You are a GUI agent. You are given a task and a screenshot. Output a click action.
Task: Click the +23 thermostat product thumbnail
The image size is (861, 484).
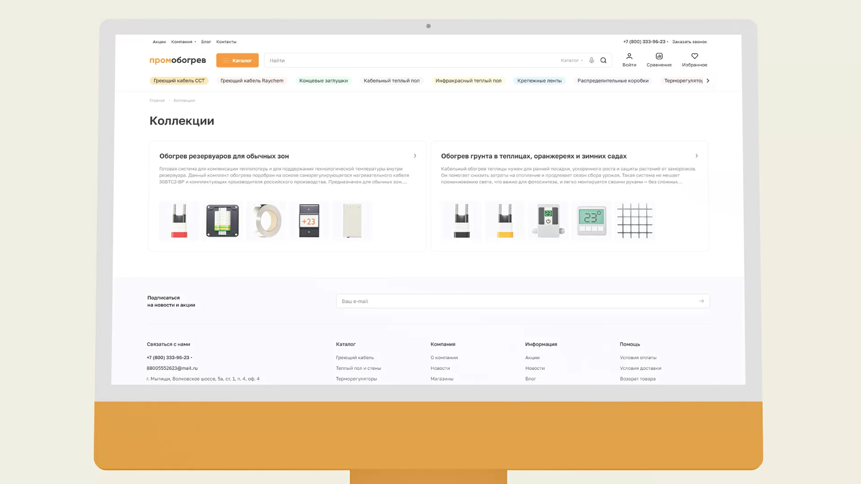tap(309, 221)
